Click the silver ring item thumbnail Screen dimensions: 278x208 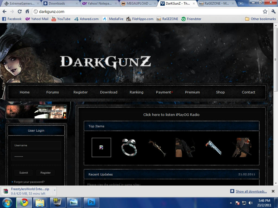point(129,147)
